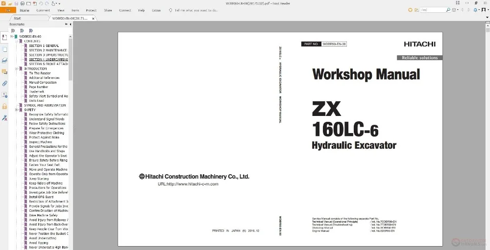Open the Units Used bookmark
The image size is (490, 250).
click(x=36, y=101)
